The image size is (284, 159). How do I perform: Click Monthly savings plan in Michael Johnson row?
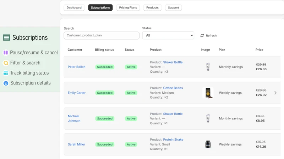click(x=231, y=118)
